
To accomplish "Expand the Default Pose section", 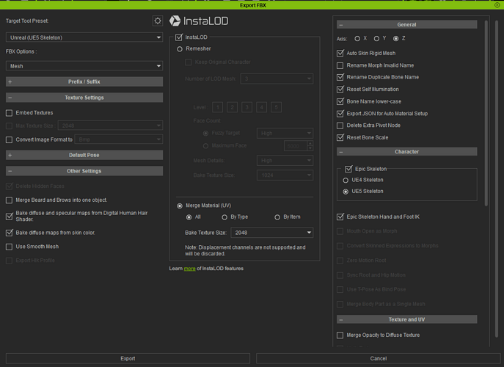I will (x=84, y=155).
